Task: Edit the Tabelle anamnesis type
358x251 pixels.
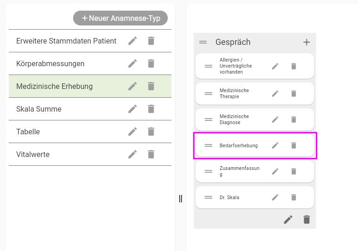Action: coord(132,132)
